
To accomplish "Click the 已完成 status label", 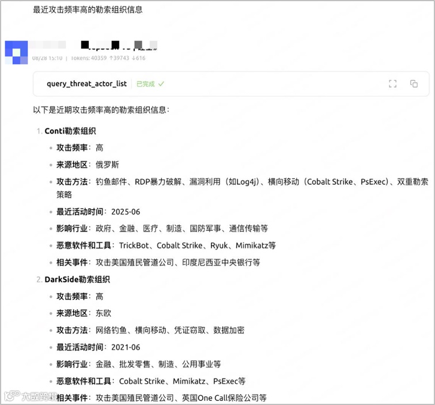I will coord(146,84).
